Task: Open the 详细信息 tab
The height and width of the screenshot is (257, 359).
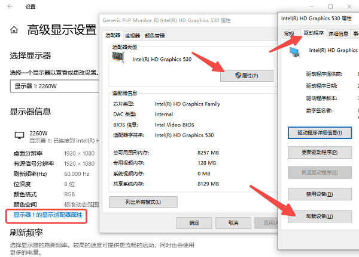Action: (339, 33)
